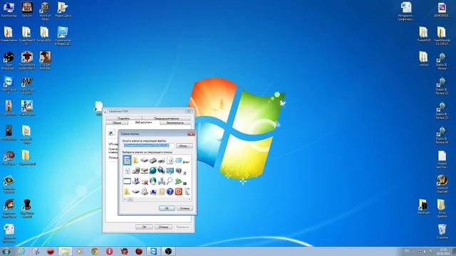Viewport: 456px width, 256px height.
Task: Select the TeamViewer desktop shortcut
Action: pyautogui.click(x=9, y=85)
